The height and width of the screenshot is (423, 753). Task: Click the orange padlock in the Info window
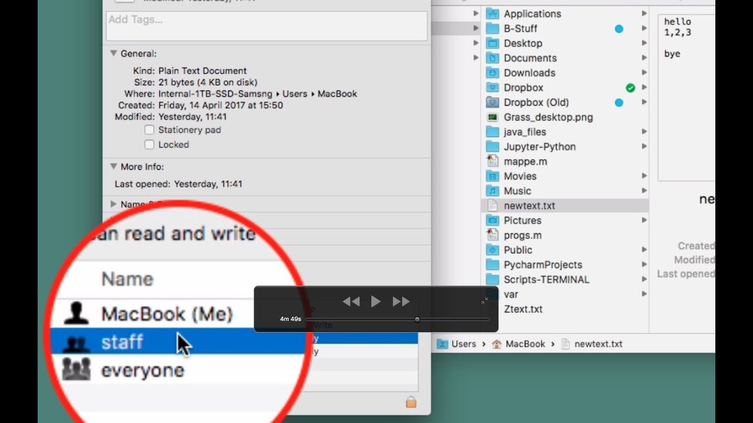point(411,402)
